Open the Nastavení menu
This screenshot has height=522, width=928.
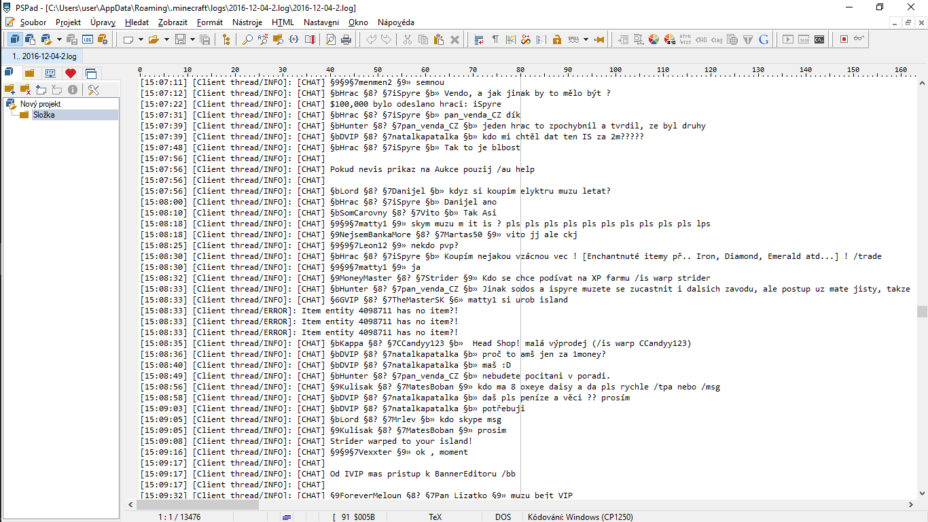point(321,22)
